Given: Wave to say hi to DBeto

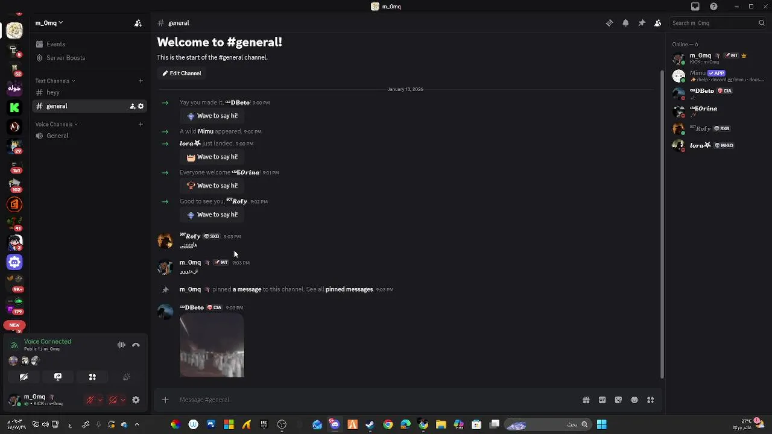Looking at the screenshot, I should (212, 116).
